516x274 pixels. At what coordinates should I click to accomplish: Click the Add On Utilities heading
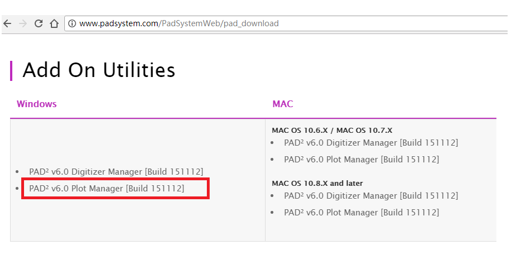(x=99, y=70)
